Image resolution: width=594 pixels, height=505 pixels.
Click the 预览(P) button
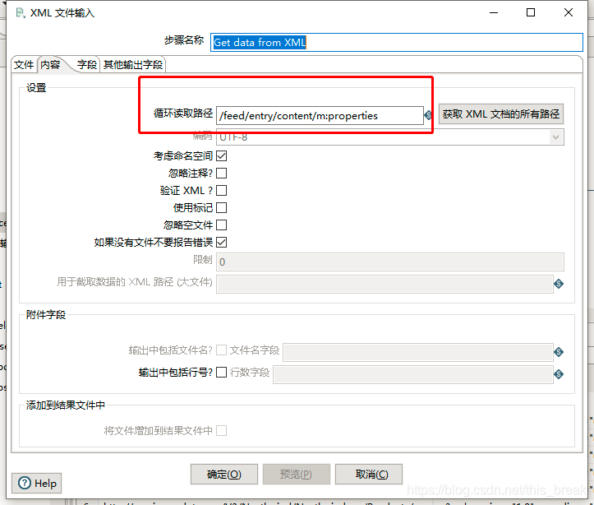click(297, 475)
